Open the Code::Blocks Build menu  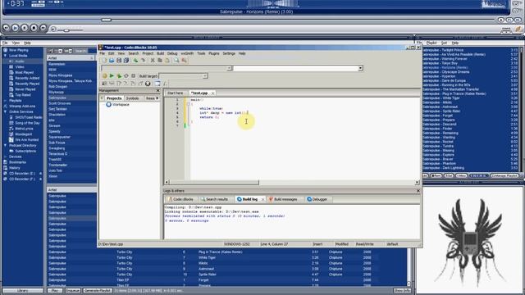(161, 53)
